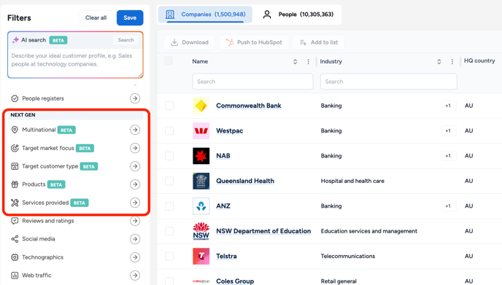
Task: Show extra industries for Commonwealth Bank +1
Action: (x=448, y=106)
